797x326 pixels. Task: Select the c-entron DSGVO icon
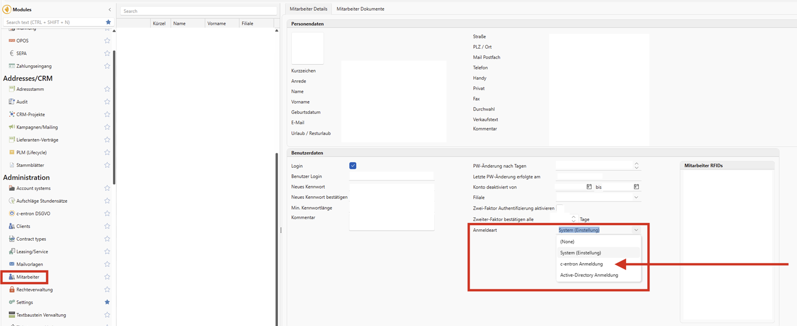point(12,214)
